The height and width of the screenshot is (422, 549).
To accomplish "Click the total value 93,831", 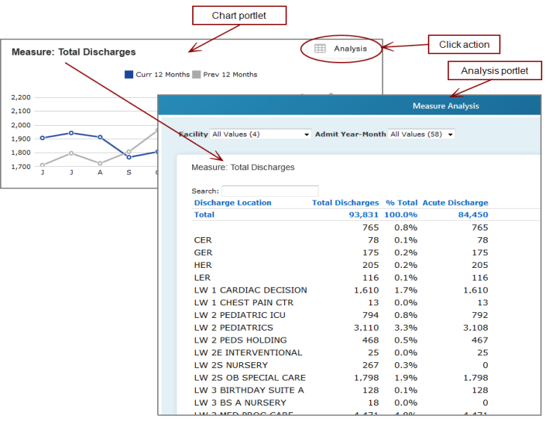I will [x=364, y=215].
